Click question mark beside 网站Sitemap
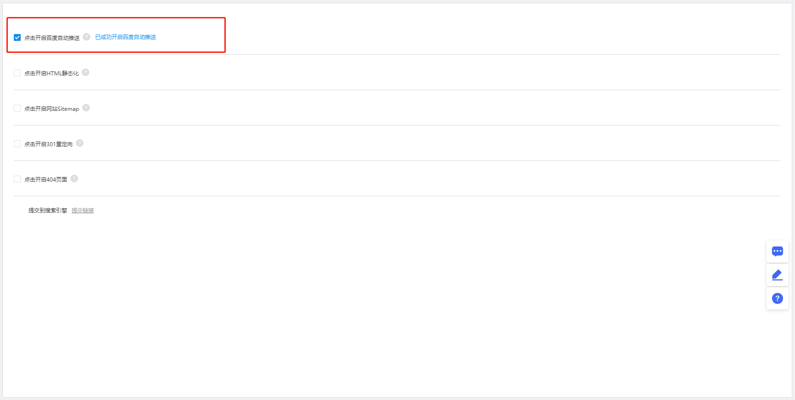795x400 pixels. [86, 108]
